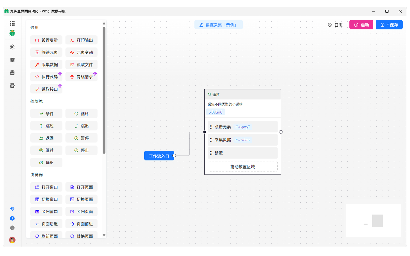Select the 采集数据 block from palette
410x256 pixels.
coord(46,65)
